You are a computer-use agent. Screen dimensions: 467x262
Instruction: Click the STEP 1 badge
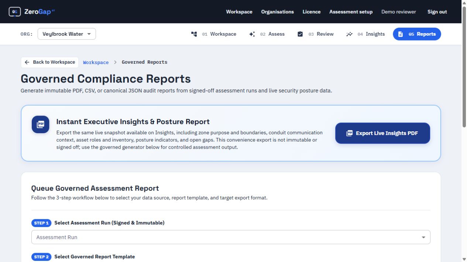tap(41, 223)
